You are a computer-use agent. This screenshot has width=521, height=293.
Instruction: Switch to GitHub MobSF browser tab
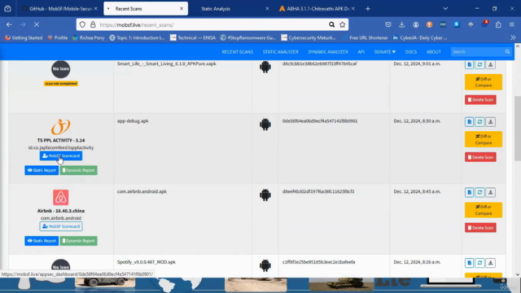coord(59,9)
